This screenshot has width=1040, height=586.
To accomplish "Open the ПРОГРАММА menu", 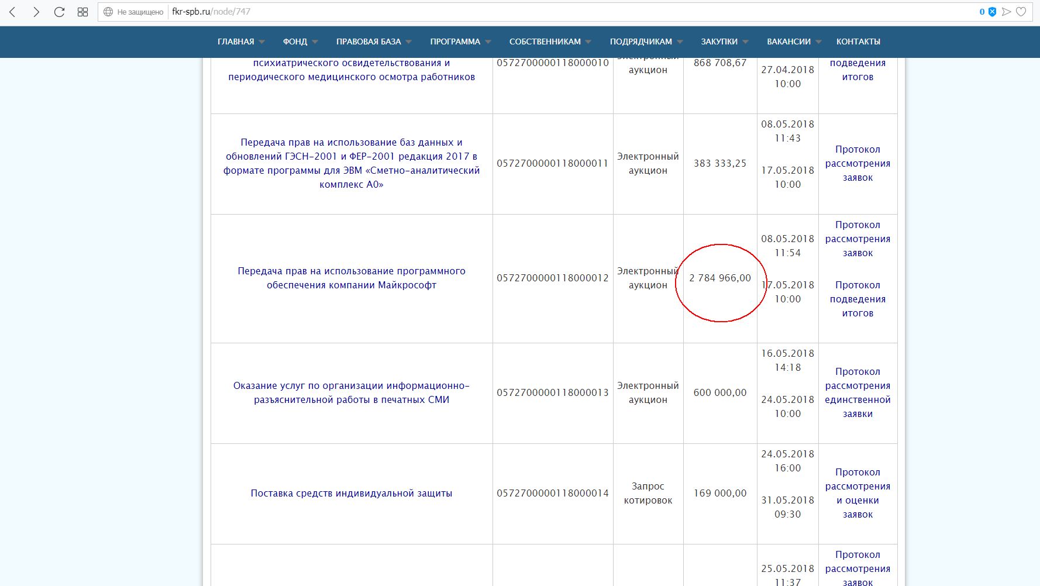I will point(455,42).
